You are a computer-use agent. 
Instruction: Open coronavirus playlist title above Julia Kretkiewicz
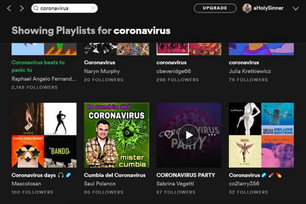click(x=244, y=62)
